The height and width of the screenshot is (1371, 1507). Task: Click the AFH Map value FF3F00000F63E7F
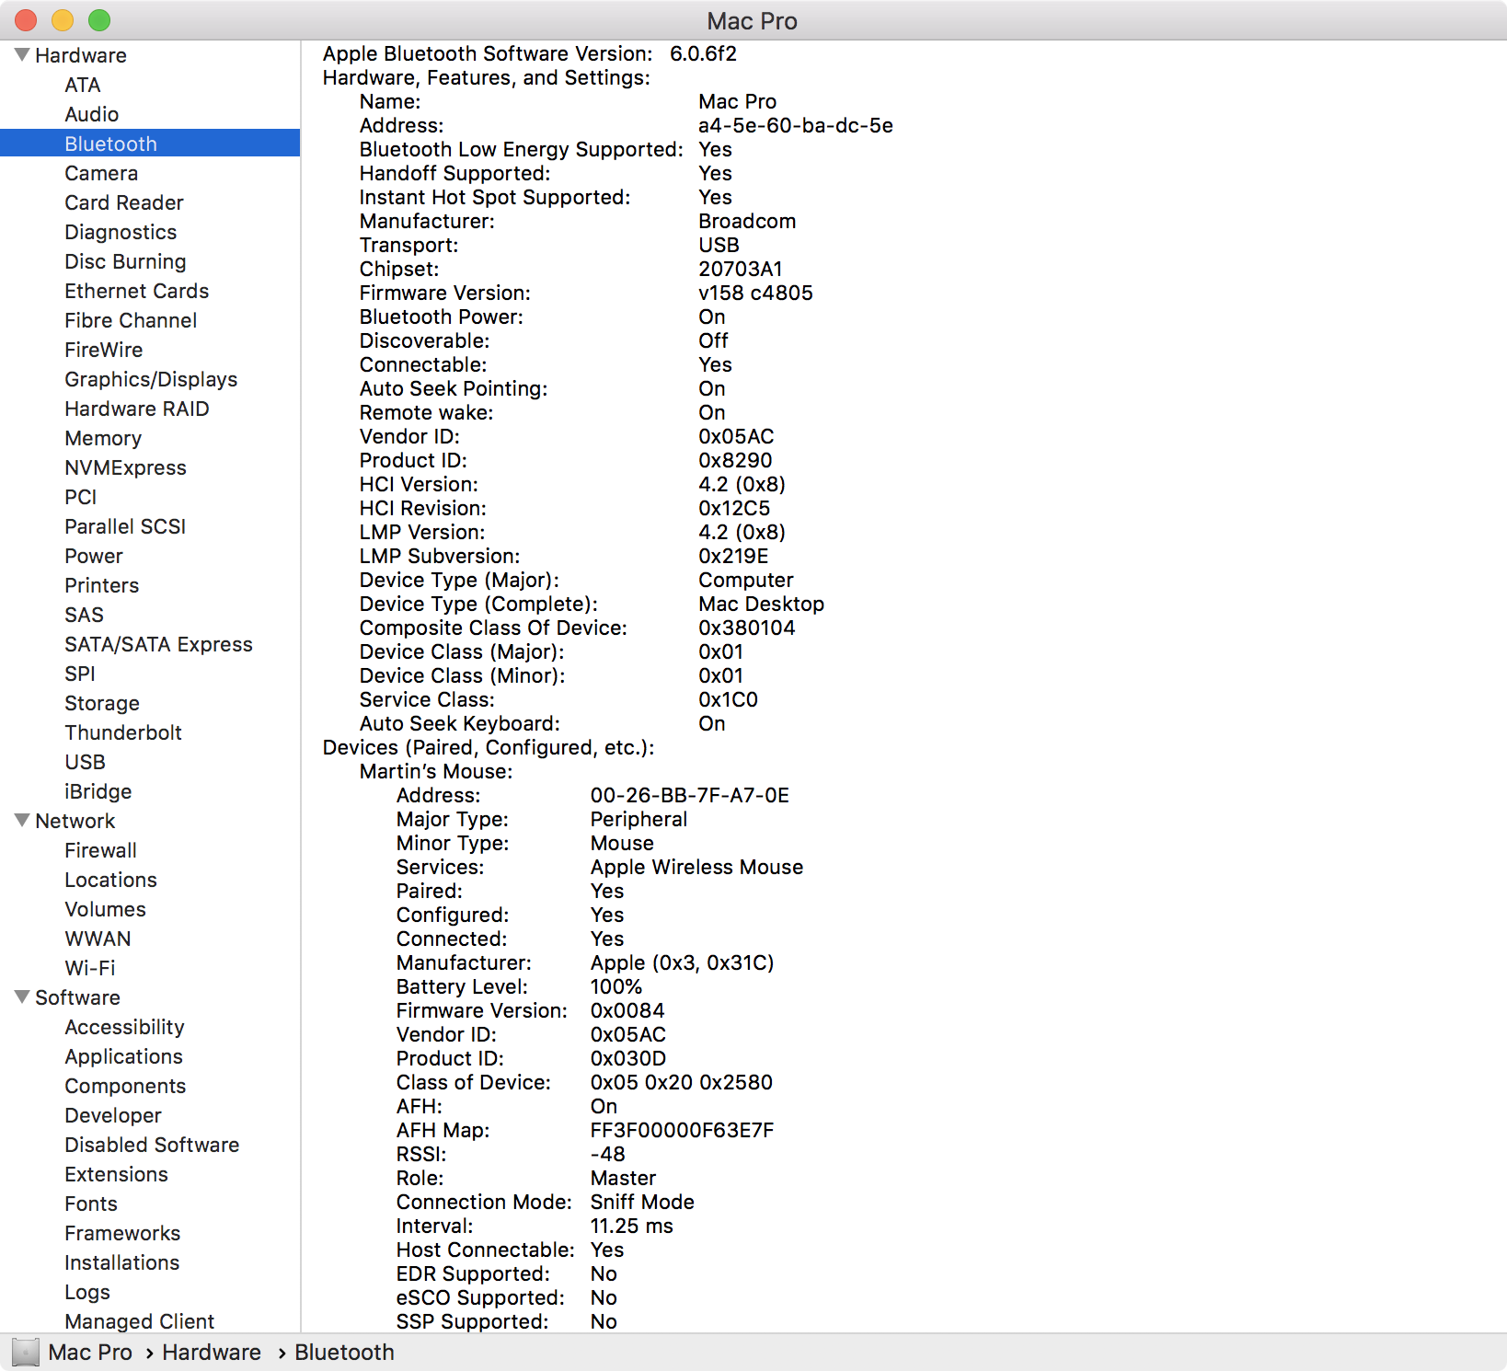coord(683,1130)
